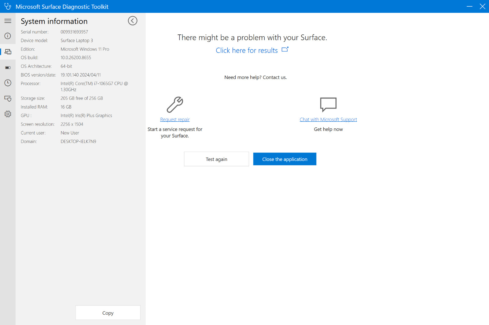Choose Close the application
Viewport: 489px width, 325px height.
pyautogui.click(x=285, y=159)
